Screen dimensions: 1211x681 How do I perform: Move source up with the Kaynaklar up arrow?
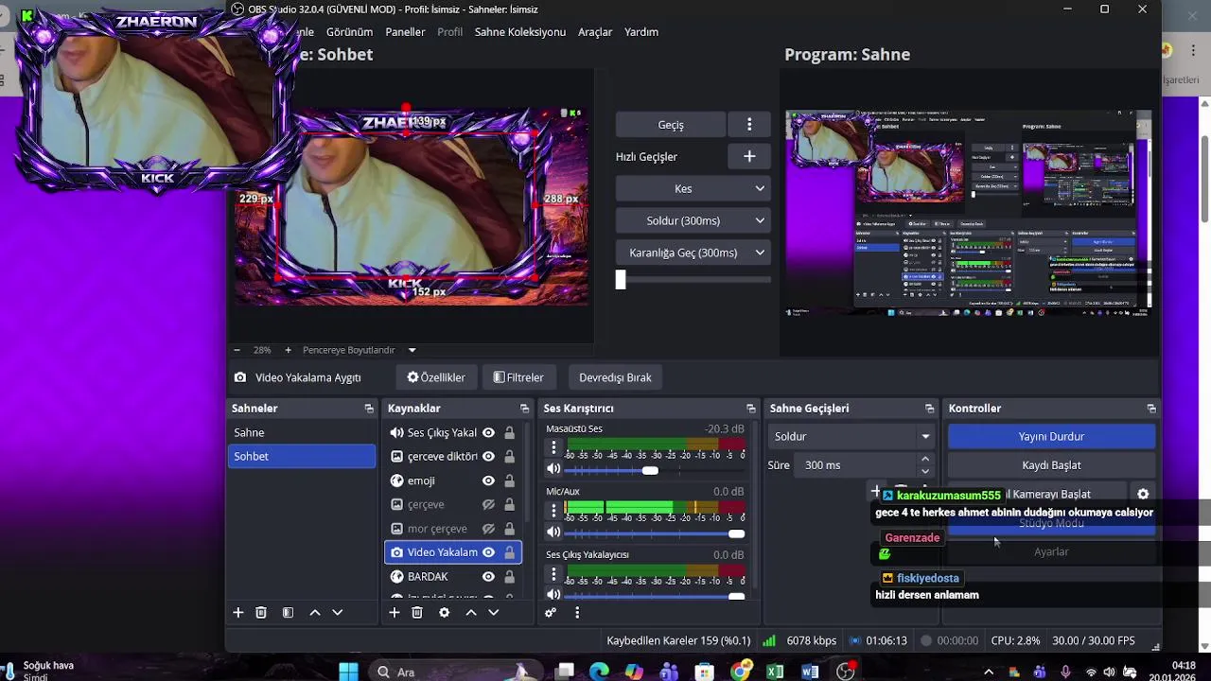[471, 613]
